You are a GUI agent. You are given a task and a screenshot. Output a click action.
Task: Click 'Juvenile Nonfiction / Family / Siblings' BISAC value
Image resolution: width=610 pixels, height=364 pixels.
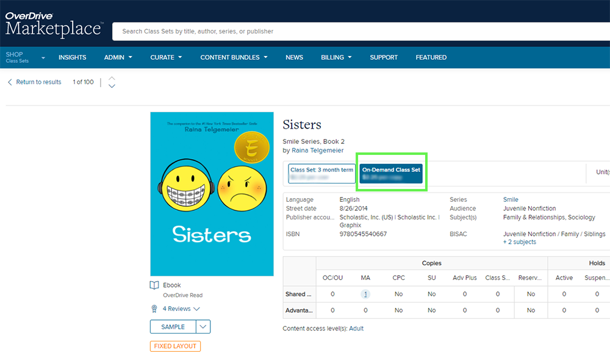click(554, 234)
